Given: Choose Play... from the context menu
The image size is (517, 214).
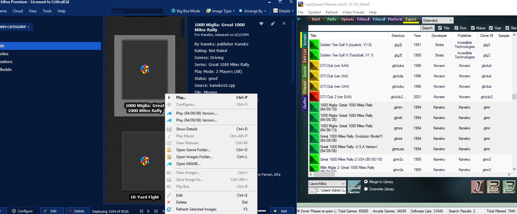Looking at the screenshot, I should tap(211, 98).
